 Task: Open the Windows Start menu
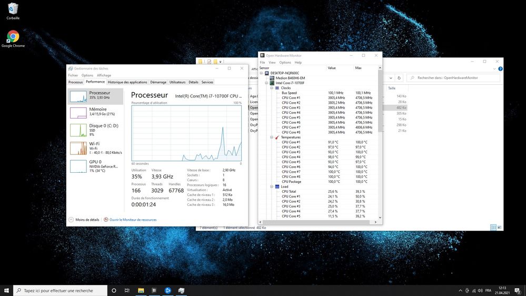(x=6, y=290)
